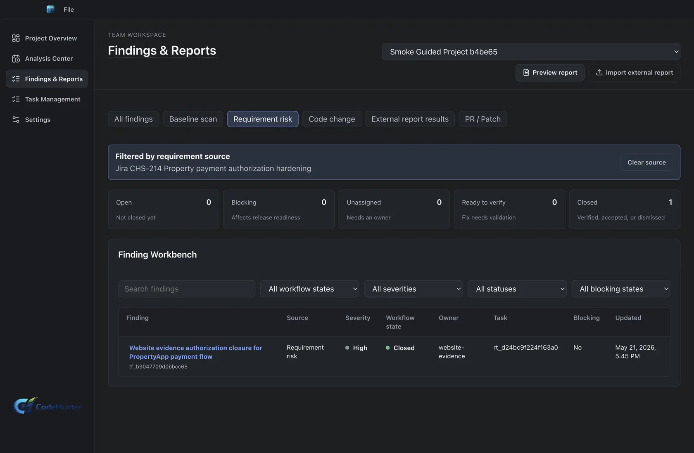Focus the Search findings field
The height and width of the screenshot is (453, 694).
tap(187, 289)
